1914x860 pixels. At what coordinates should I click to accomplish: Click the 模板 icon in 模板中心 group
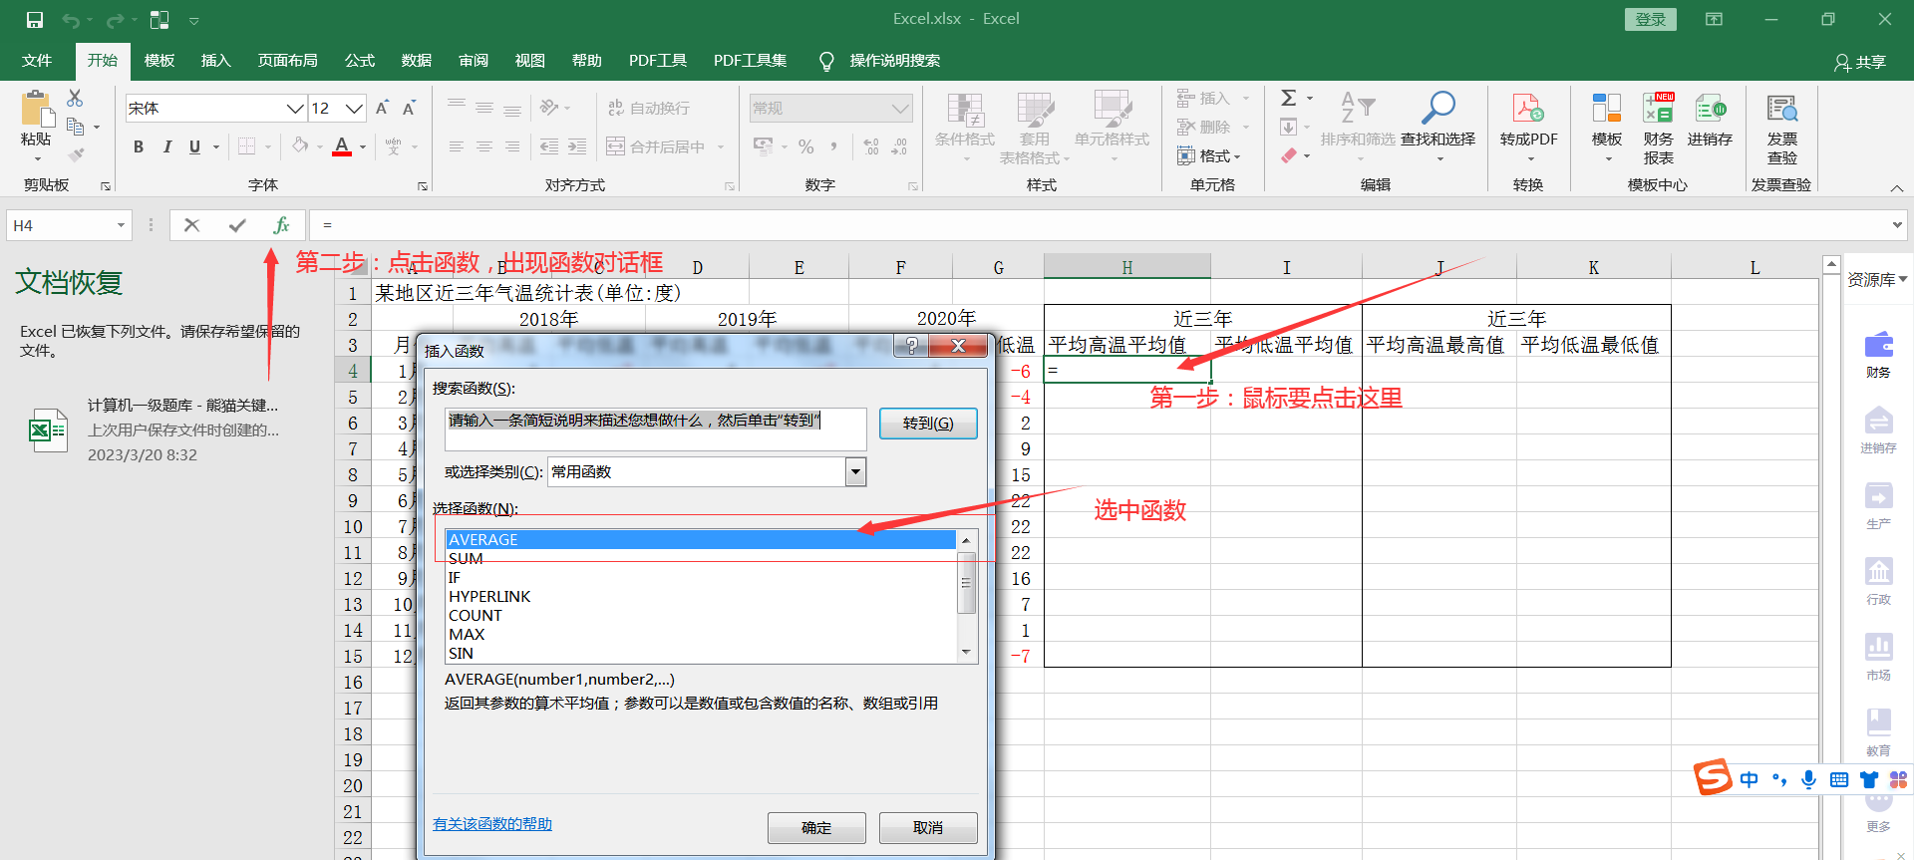pyautogui.click(x=1606, y=107)
